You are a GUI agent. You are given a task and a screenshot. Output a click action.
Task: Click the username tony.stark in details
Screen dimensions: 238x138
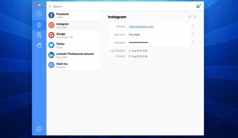[x=134, y=34]
